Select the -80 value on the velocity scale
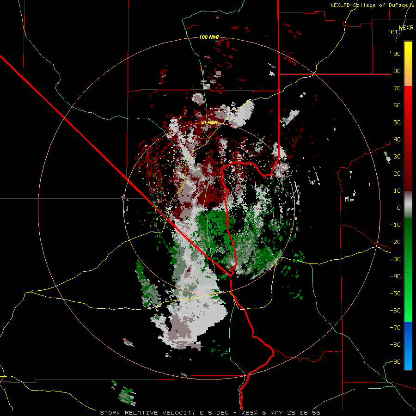 [x=395, y=345]
